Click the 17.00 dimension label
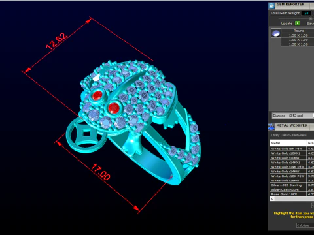The width and height of the screenshot is (314, 235). pyautogui.click(x=101, y=172)
